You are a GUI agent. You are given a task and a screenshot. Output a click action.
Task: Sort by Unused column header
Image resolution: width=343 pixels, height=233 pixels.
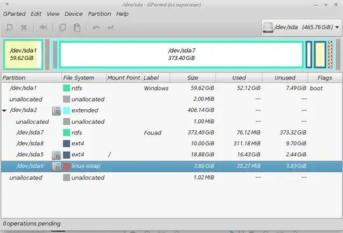coord(285,77)
